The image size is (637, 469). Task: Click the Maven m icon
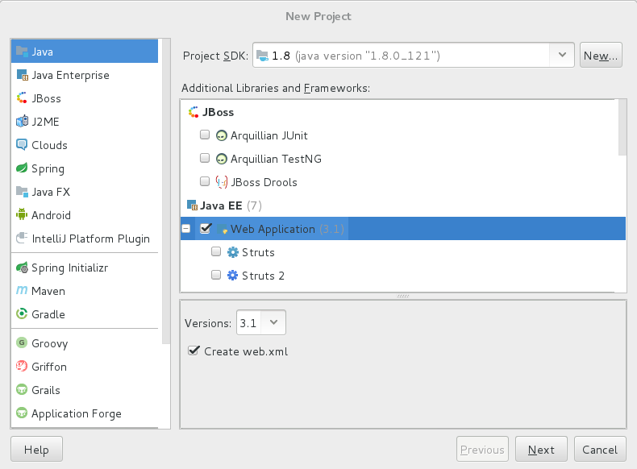22,290
